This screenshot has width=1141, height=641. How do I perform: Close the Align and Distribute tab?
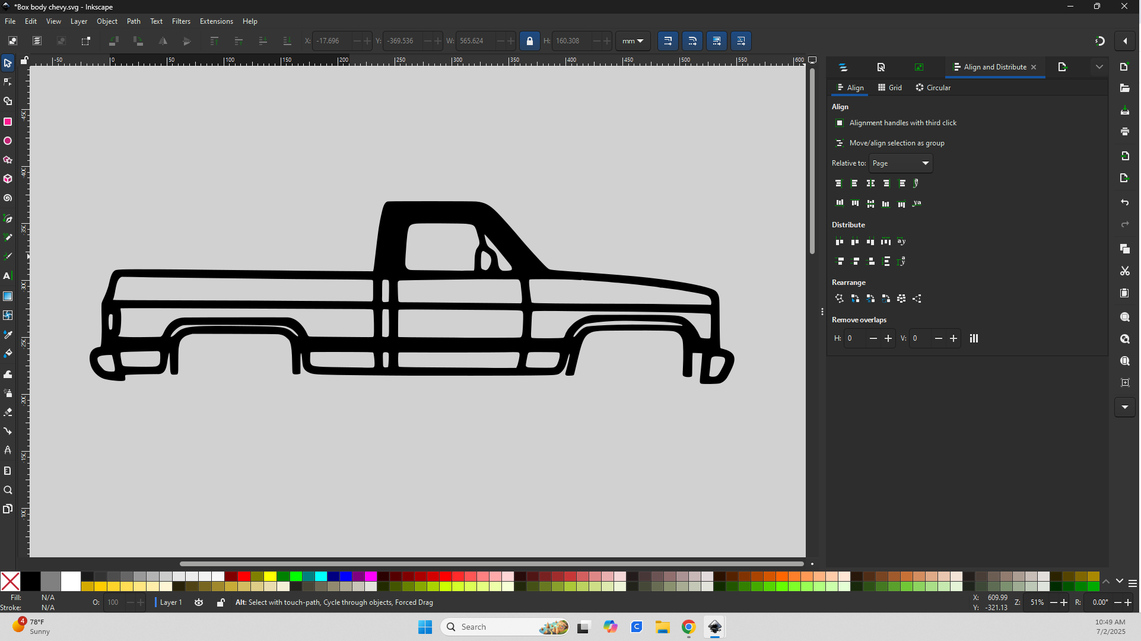[1034, 67]
